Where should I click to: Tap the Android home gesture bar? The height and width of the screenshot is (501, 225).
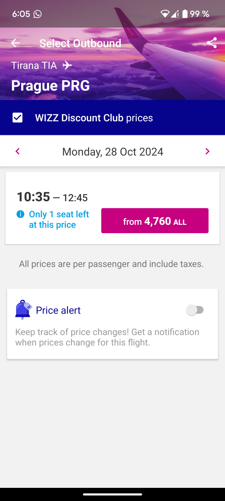112,494
